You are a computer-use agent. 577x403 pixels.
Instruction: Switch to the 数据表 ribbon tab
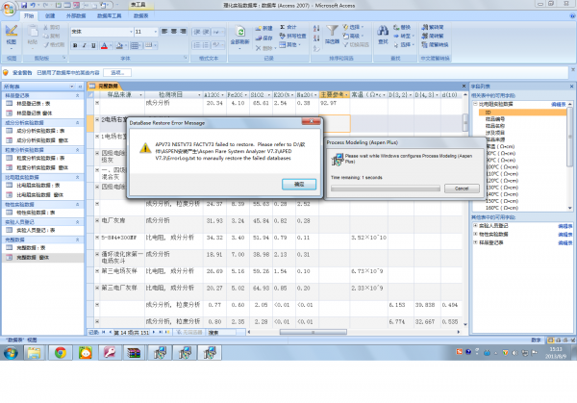pyautogui.click(x=140, y=15)
